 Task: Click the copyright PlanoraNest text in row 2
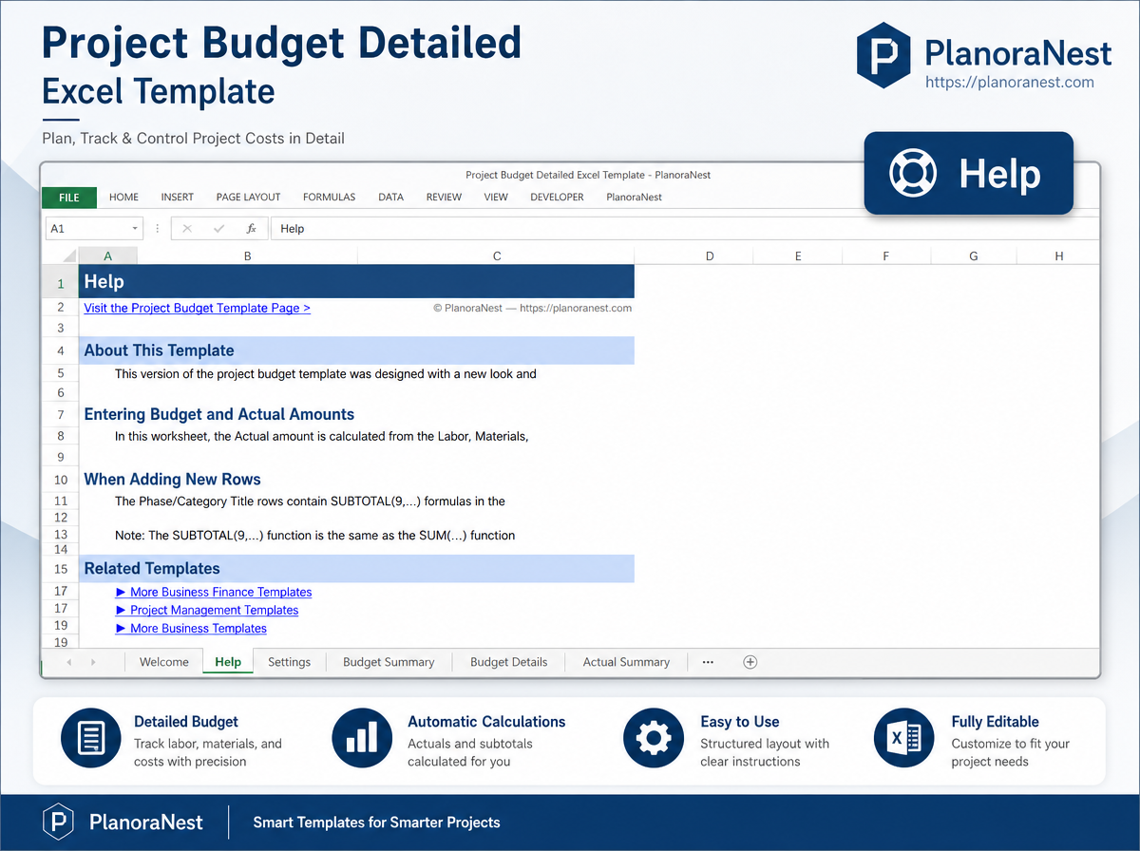tap(532, 308)
